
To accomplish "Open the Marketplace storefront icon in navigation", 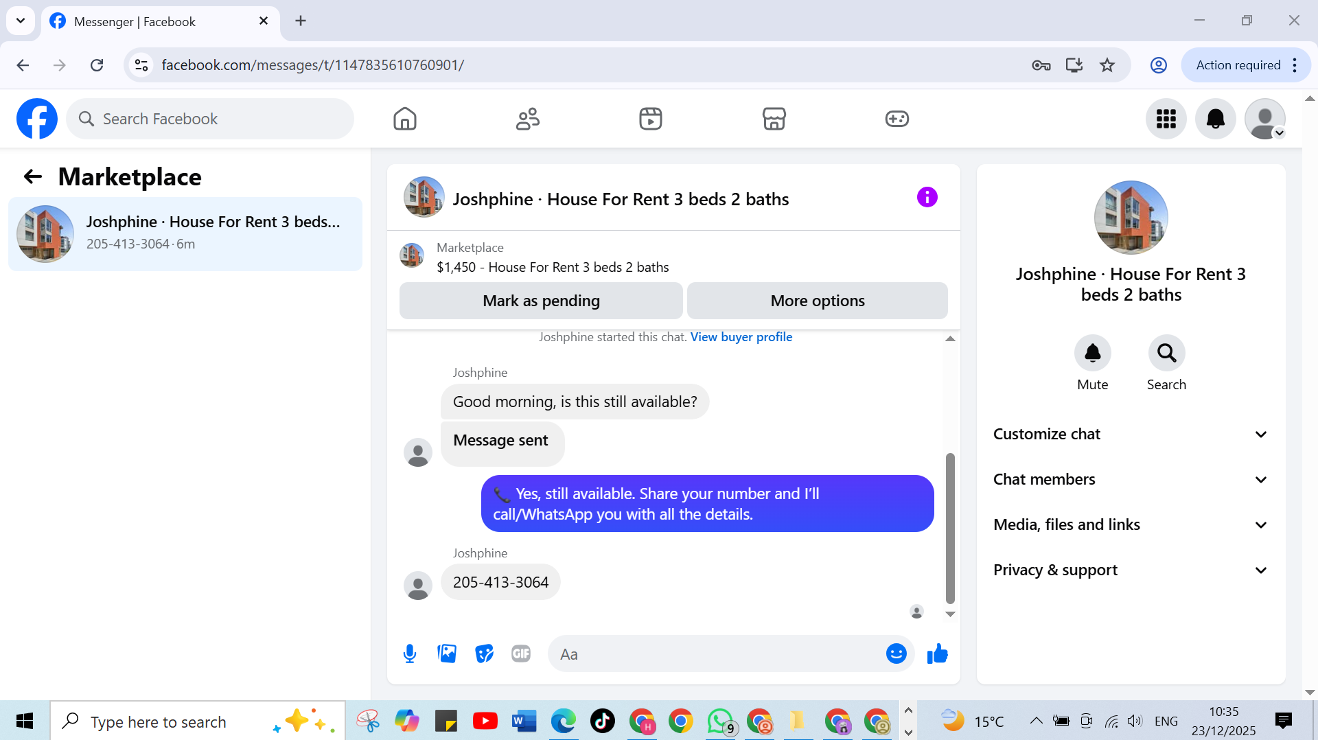I will pos(774,119).
